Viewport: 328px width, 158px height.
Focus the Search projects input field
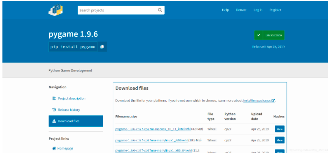point(121,10)
